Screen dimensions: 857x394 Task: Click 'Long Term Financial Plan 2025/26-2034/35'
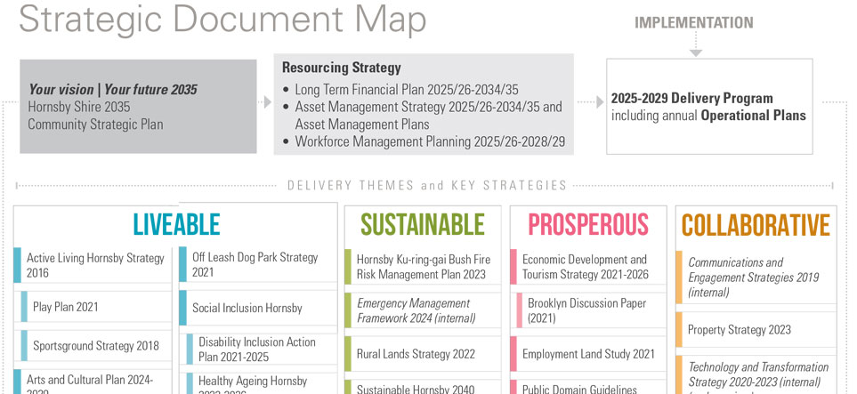pos(407,90)
